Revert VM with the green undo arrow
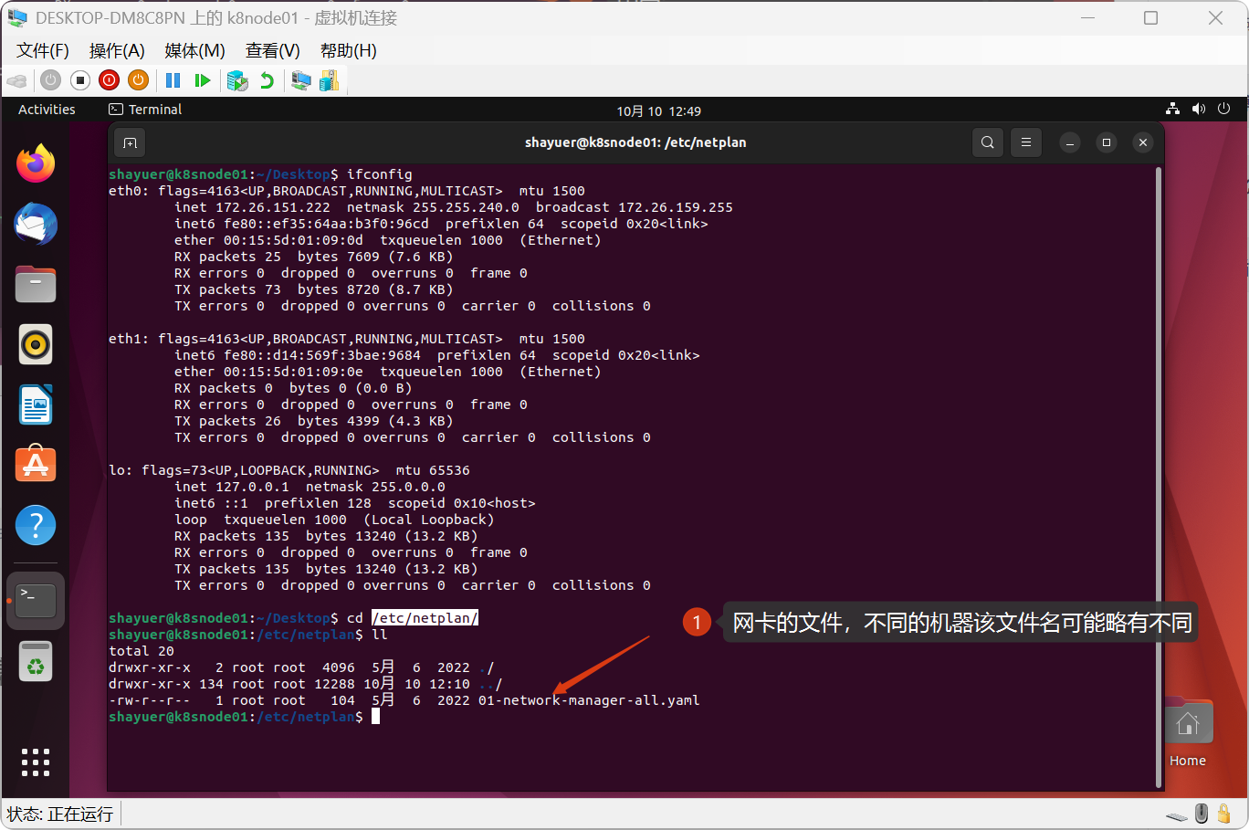Viewport: 1249px width, 830px height. point(267,80)
